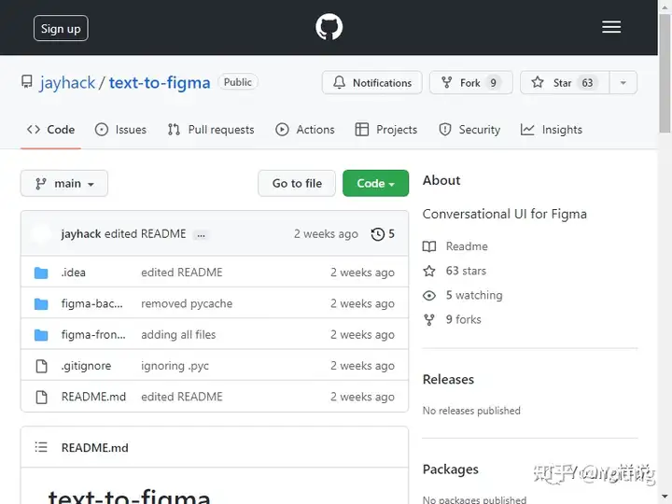Click the figma-backend folder icon

[x=41, y=304]
